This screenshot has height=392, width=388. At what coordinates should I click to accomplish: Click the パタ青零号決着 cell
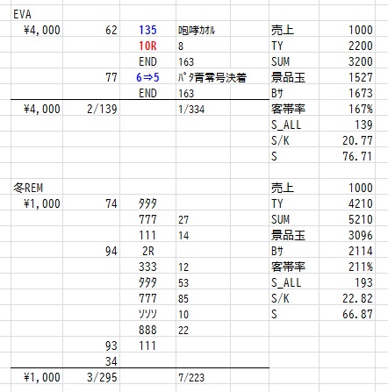[212, 78]
